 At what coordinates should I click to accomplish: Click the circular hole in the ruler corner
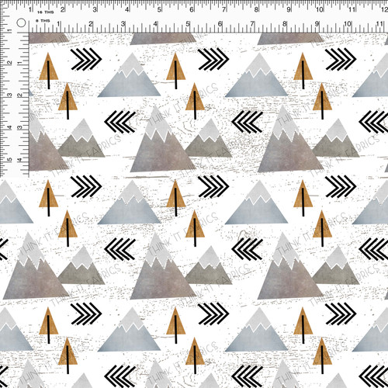21,23
